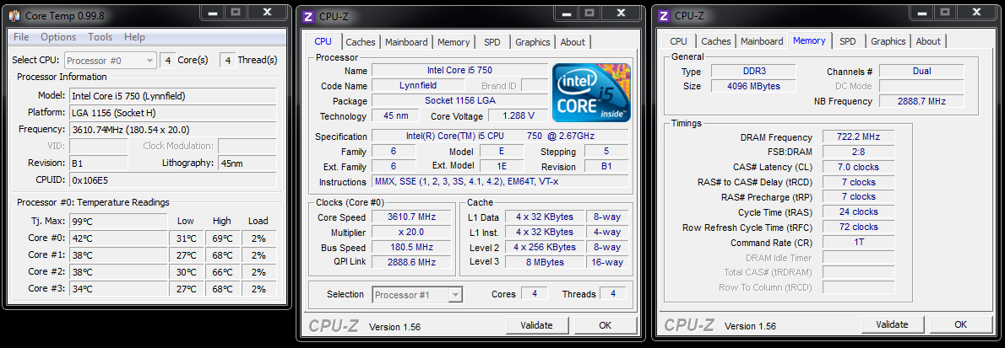The image size is (1005, 348).
Task: Click the Platform LGA 1156 field
Action: [172, 113]
